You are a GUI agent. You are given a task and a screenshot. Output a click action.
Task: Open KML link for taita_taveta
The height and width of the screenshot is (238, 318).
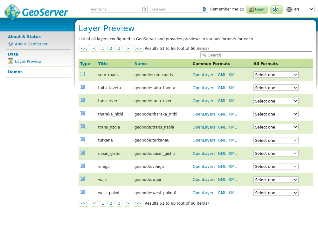coord(233,88)
